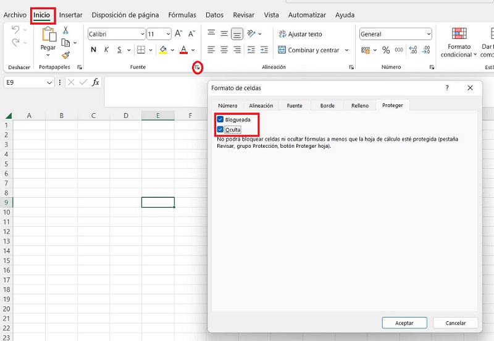Toggle the Oculta checkbox
This screenshot has height=341, width=494.
pos(220,130)
